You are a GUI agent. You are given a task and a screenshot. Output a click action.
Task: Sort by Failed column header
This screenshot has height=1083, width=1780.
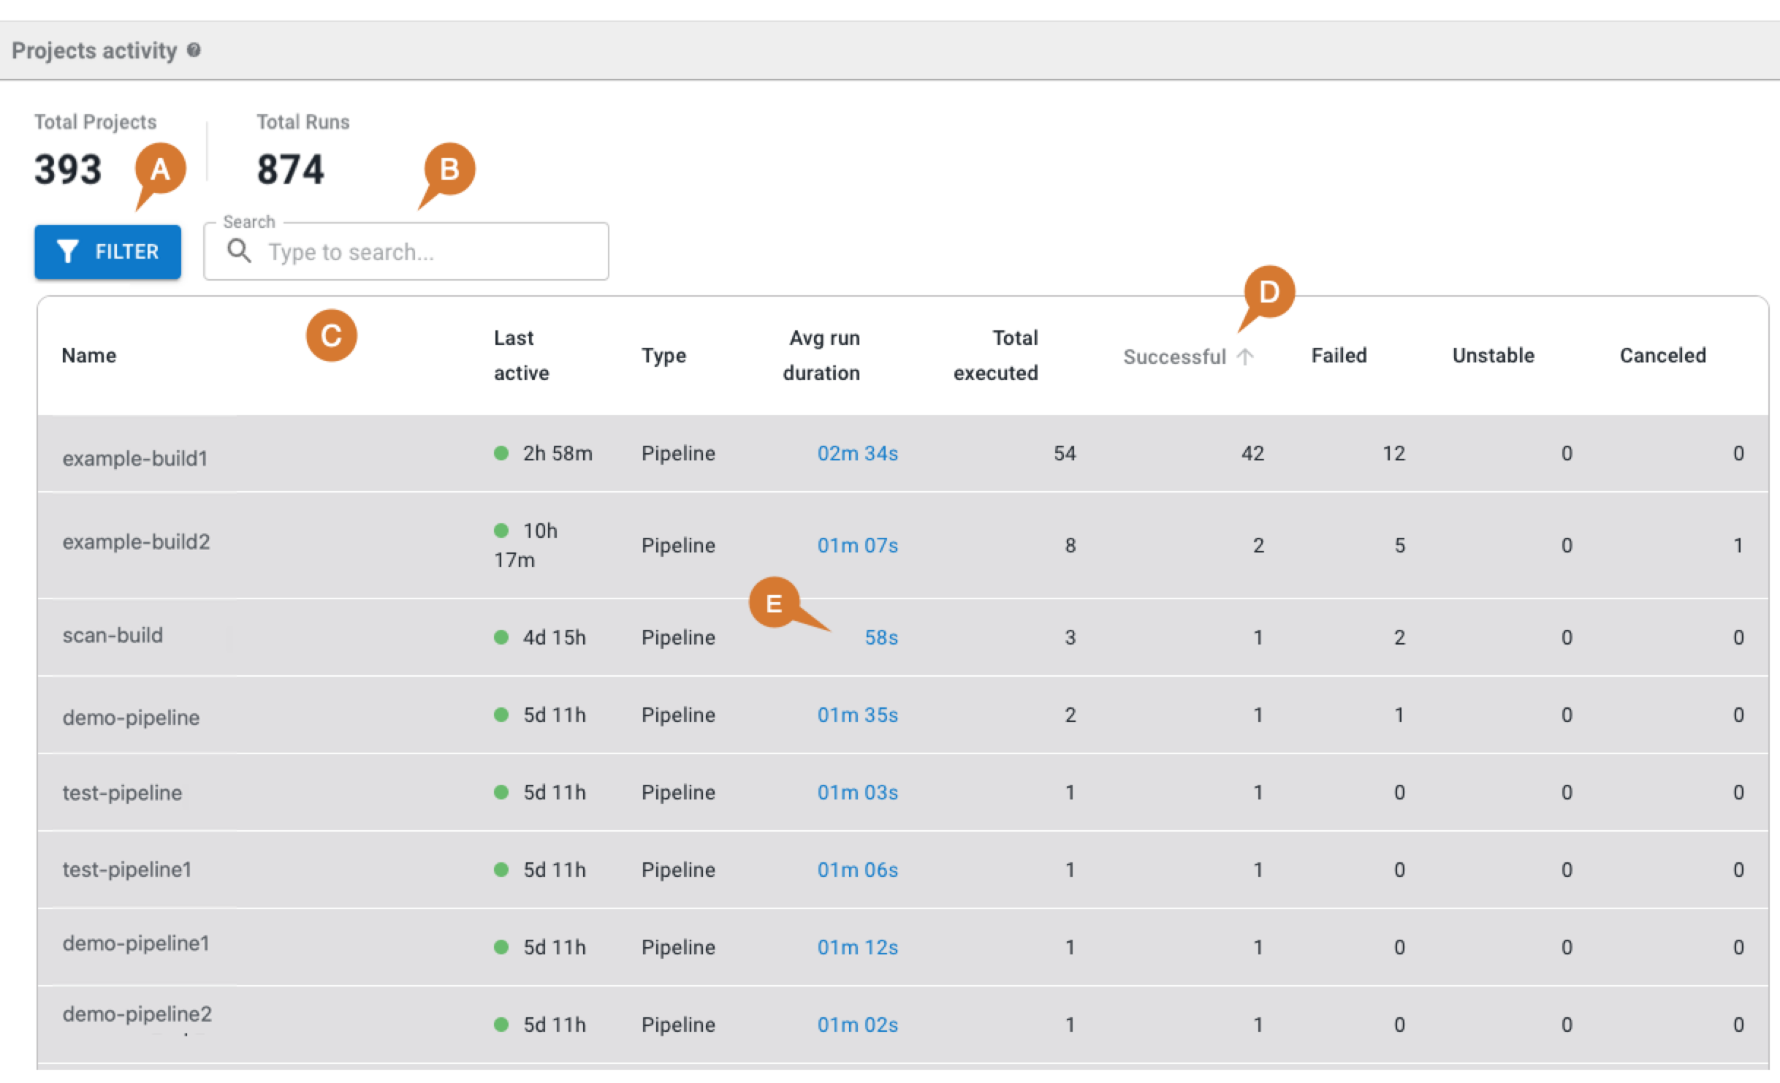(x=1339, y=355)
